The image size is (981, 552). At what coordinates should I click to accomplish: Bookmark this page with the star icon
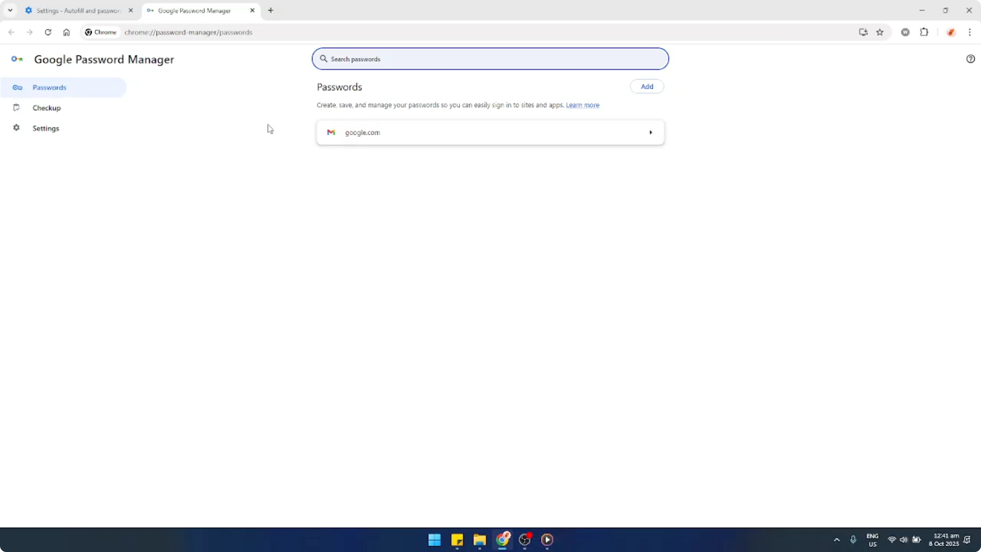880,32
